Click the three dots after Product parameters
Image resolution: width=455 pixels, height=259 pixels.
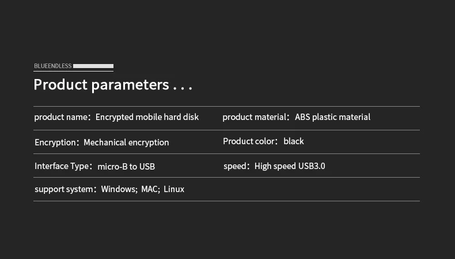[x=183, y=88]
